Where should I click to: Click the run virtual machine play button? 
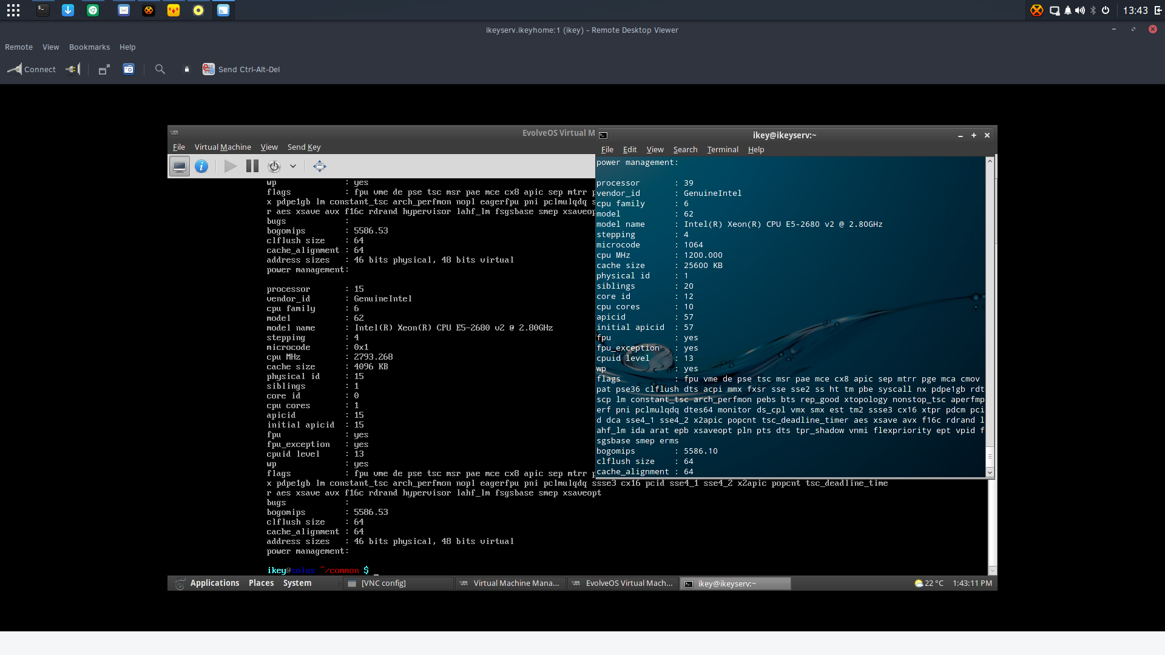coord(231,166)
